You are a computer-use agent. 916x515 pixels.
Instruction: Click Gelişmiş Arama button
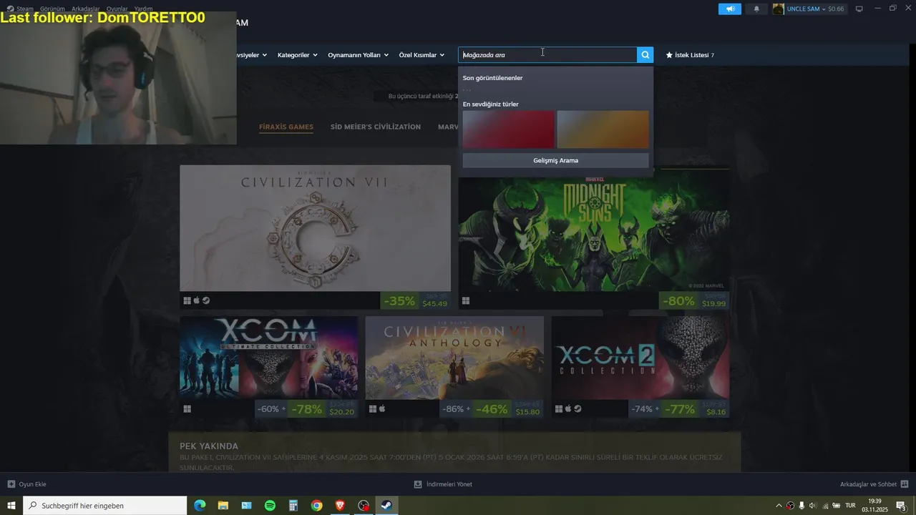(x=555, y=160)
